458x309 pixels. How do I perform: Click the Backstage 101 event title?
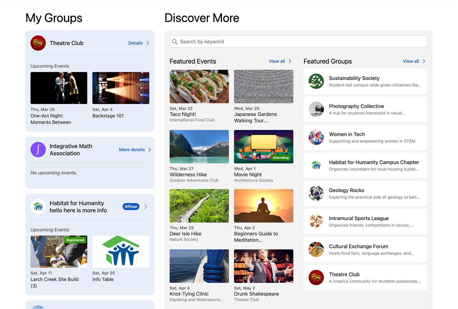108,116
